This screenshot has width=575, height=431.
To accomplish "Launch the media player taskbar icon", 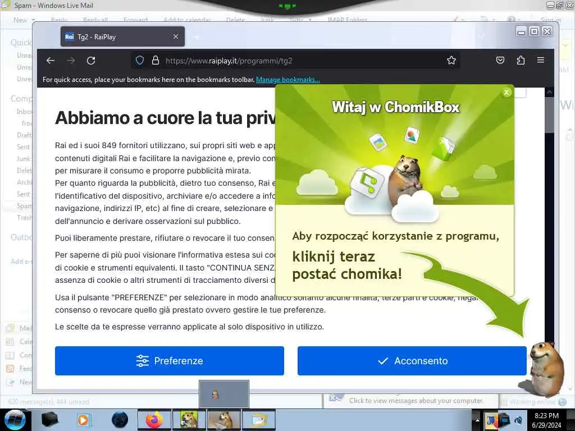I will 84,420.
